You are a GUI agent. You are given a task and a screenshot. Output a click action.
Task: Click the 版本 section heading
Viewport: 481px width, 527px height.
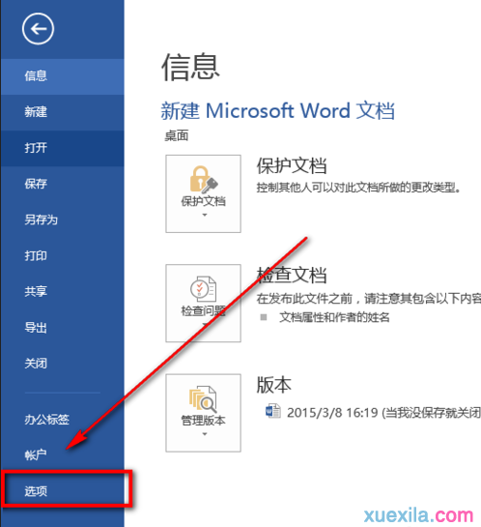[274, 385]
